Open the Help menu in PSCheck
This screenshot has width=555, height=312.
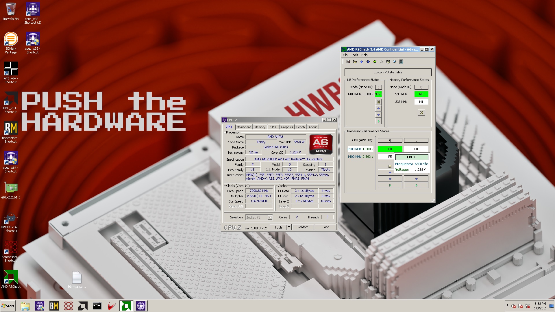pyautogui.click(x=365, y=55)
